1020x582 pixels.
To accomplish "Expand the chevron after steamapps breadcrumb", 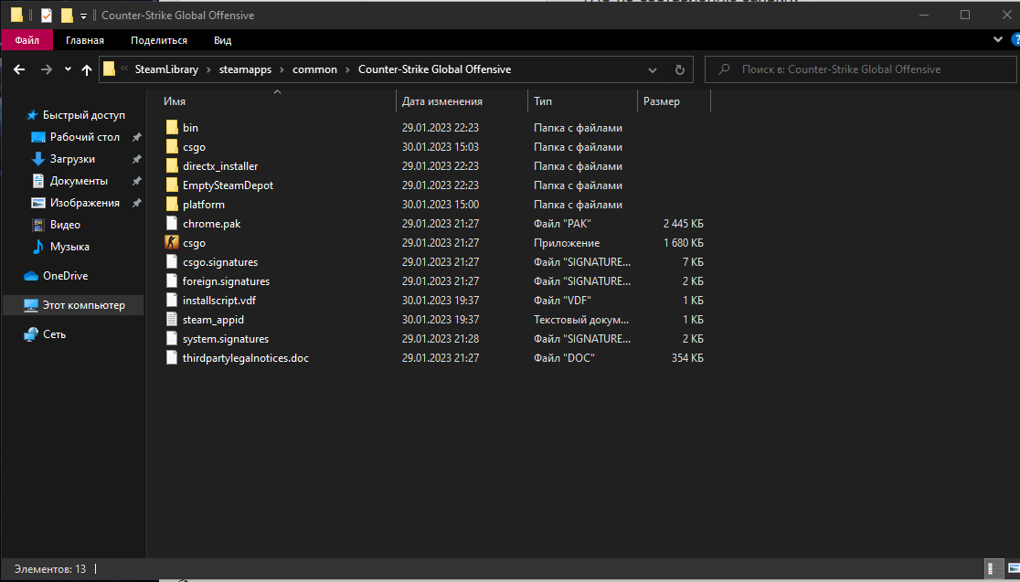I will [282, 69].
